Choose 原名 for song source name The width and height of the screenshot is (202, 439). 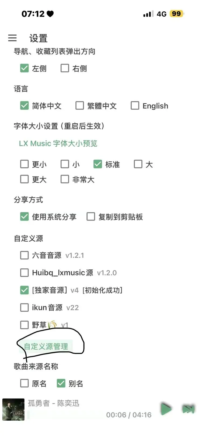click(25, 383)
